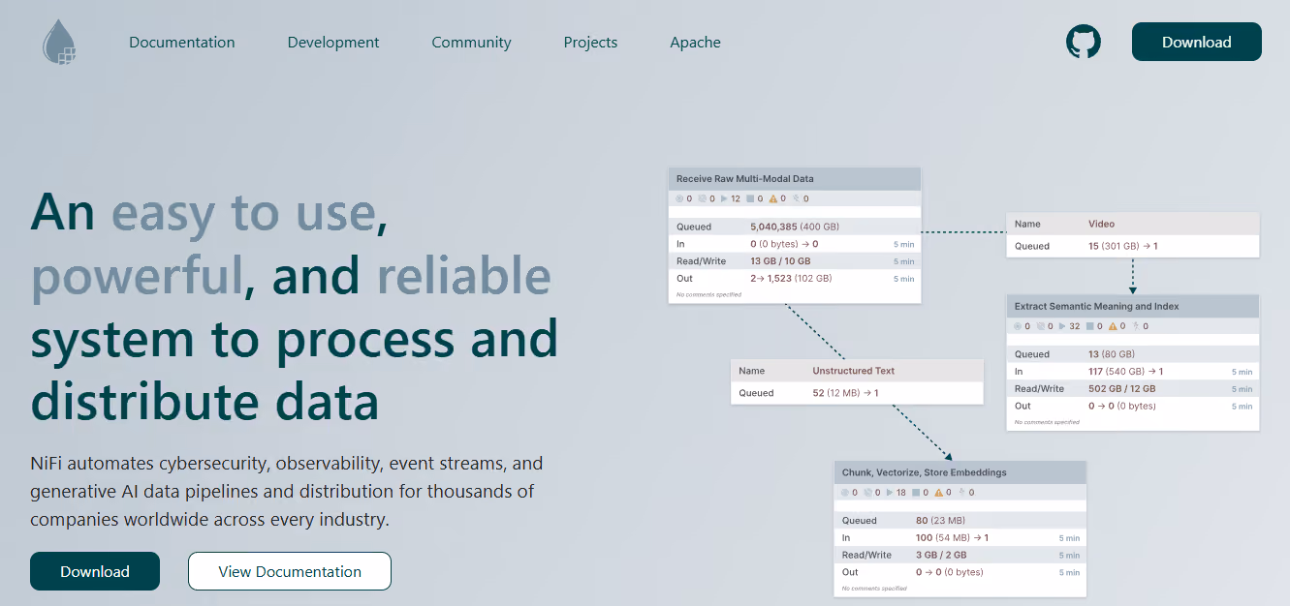
Task: Click the last status icon in Chunk, Vectorize, Store Embeddings
Action: coord(962,493)
